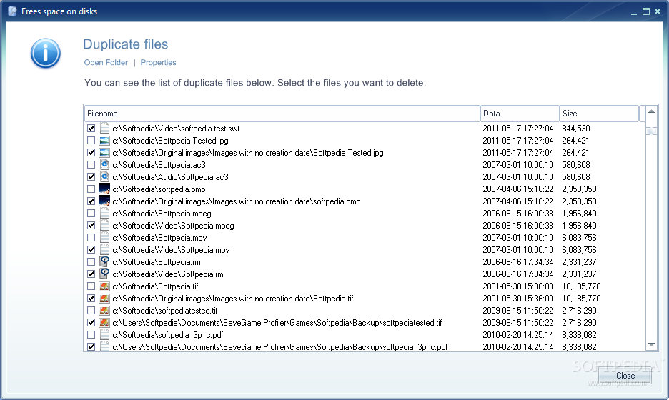
Task: Minimize the Frees space on disks window
Action: pyautogui.click(x=634, y=12)
